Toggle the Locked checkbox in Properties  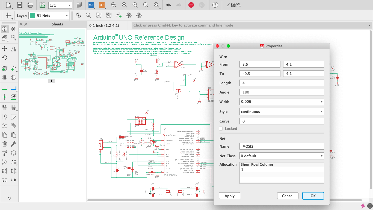point(221,129)
